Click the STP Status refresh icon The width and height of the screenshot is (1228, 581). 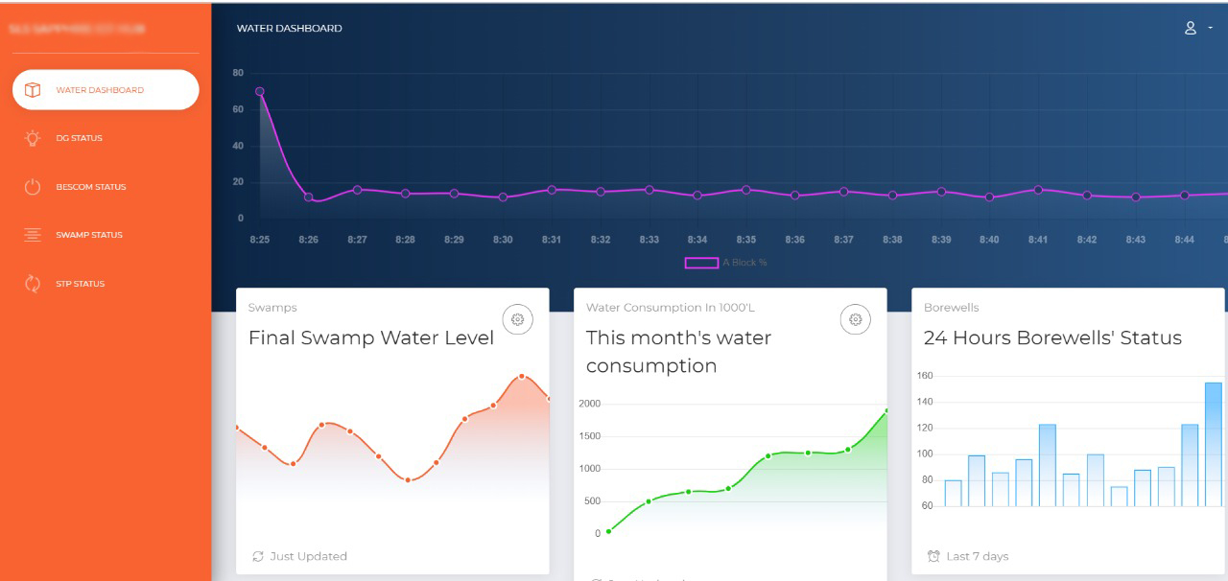33,284
